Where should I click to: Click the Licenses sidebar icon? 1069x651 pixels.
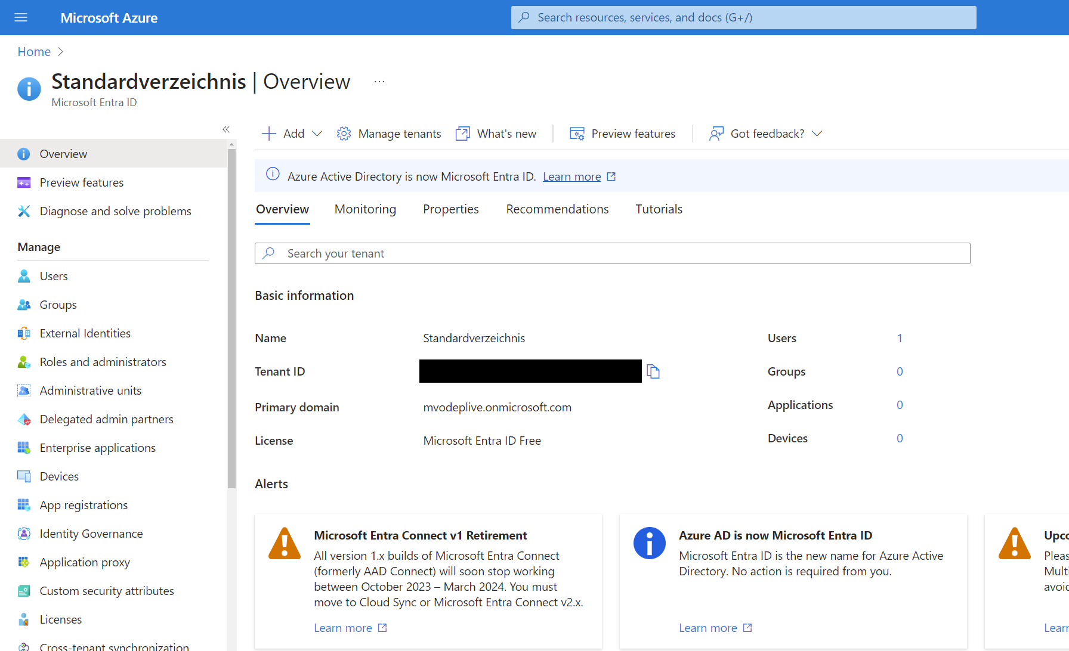(24, 619)
